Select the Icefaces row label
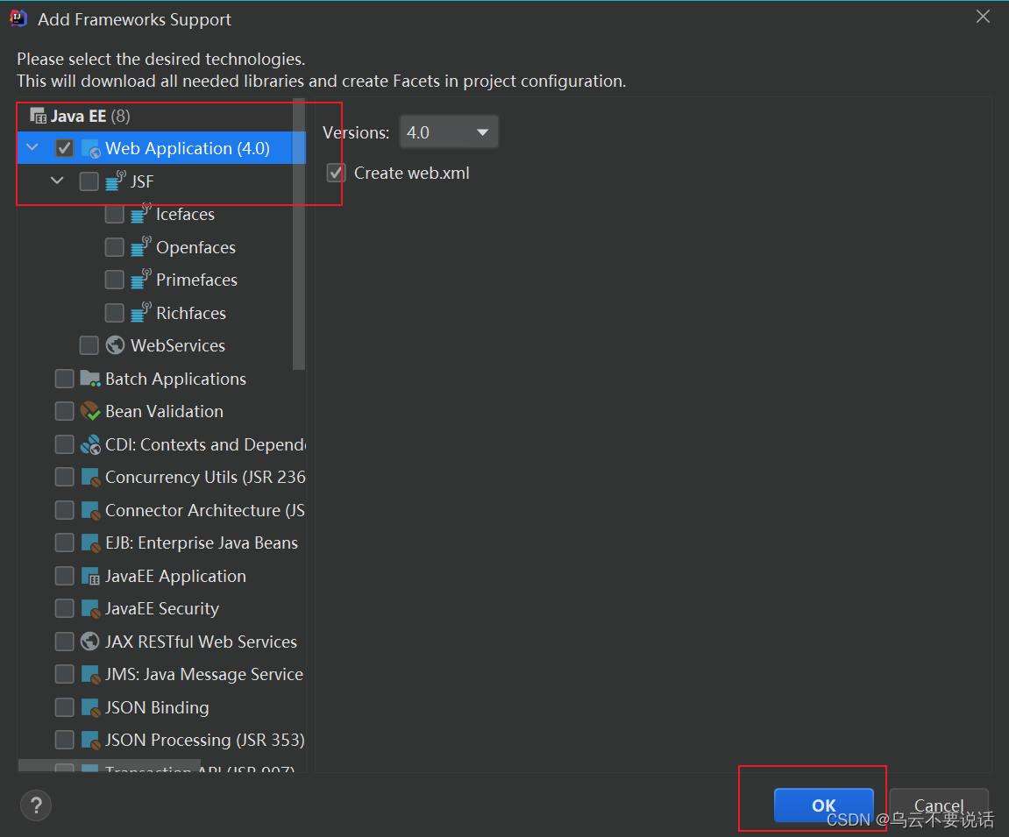 pyautogui.click(x=185, y=214)
